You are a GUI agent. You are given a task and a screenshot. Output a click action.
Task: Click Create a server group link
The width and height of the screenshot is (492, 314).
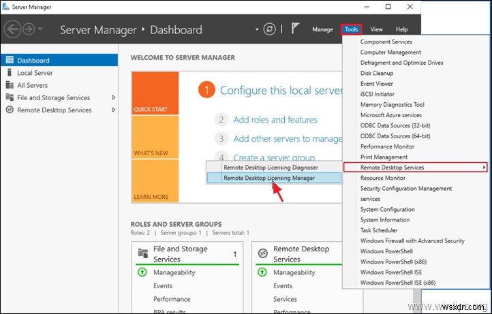pos(274,157)
